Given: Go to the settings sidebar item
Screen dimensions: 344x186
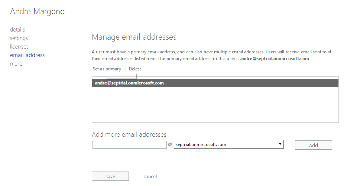Looking at the screenshot, I should coord(19,38).
